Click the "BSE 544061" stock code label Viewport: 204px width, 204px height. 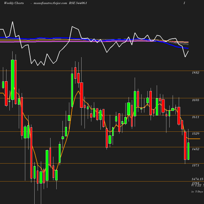pos(78,3)
